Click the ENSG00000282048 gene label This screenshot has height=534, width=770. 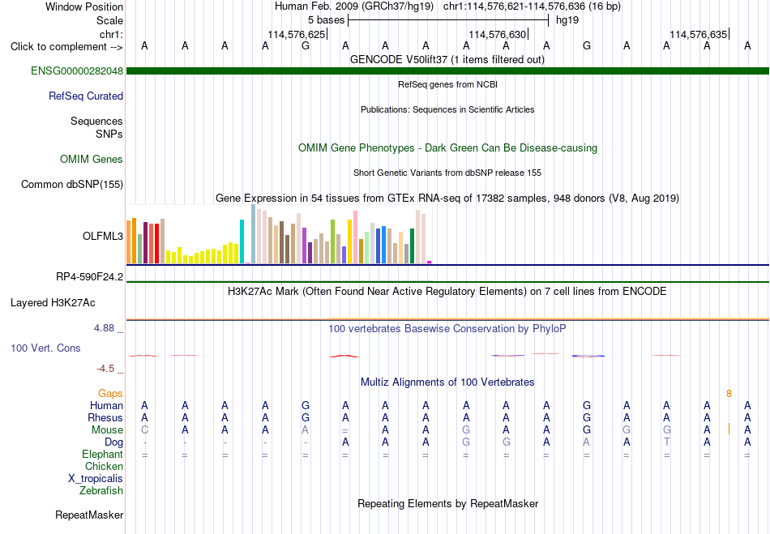(x=77, y=70)
